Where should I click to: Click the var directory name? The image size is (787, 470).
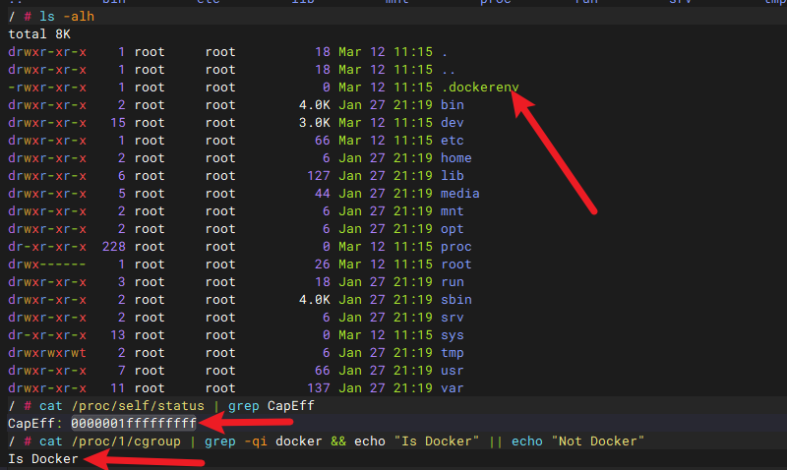coord(453,388)
